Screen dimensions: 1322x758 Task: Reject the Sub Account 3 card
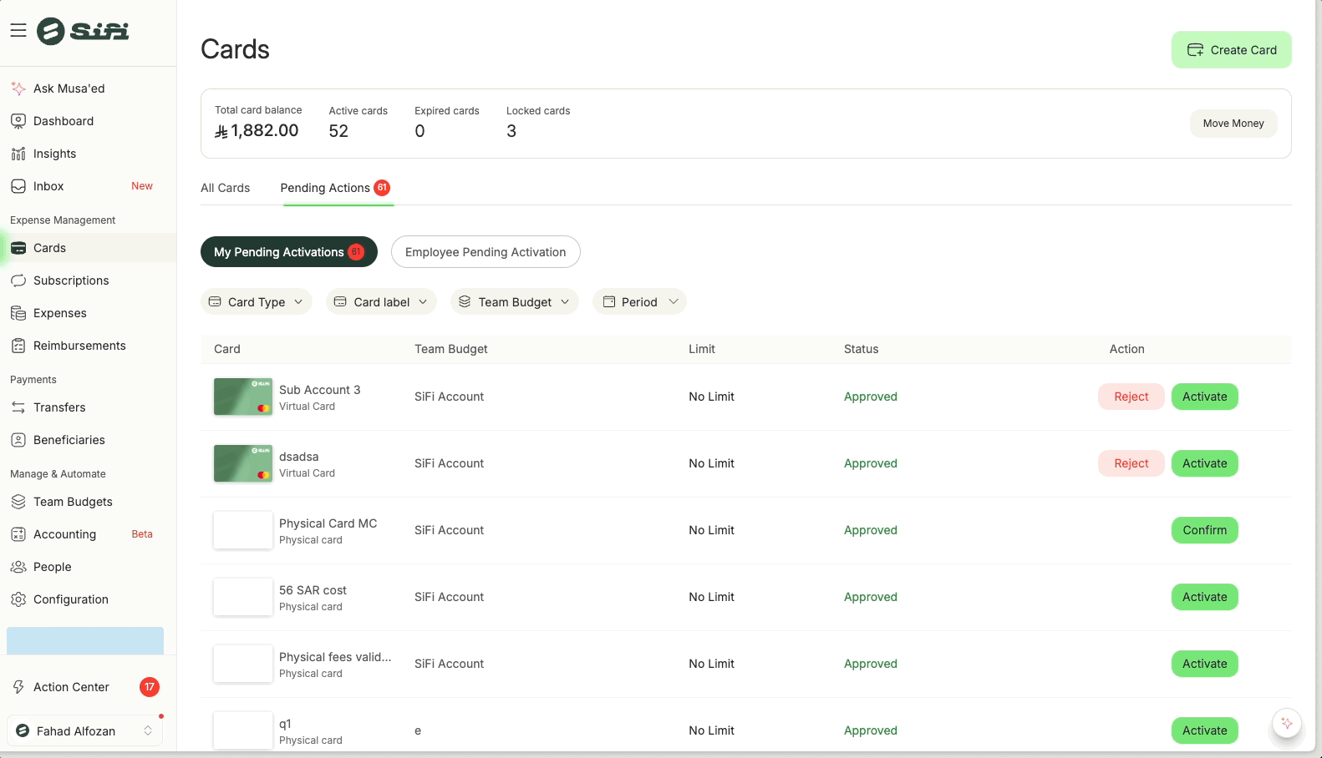click(x=1131, y=397)
